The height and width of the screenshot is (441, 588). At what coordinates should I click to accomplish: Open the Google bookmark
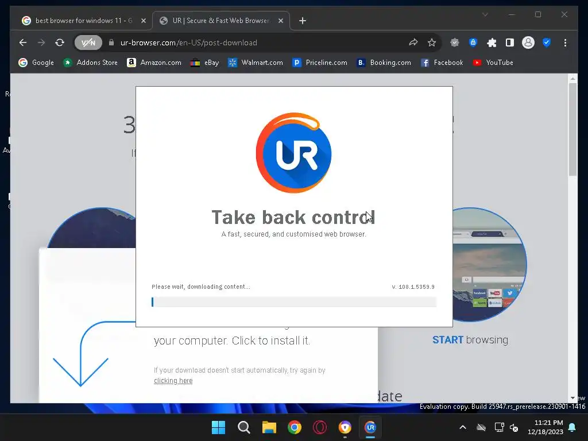pyautogui.click(x=36, y=63)
